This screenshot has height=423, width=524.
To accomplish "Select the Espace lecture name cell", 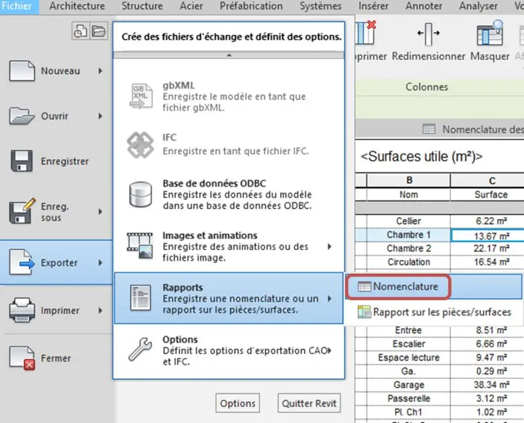I will tap(409, 357).
